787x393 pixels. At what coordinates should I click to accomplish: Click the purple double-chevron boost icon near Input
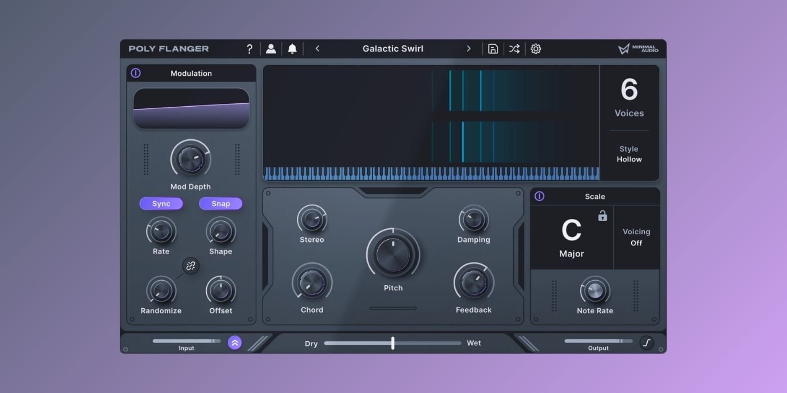[x=236, y=341]
